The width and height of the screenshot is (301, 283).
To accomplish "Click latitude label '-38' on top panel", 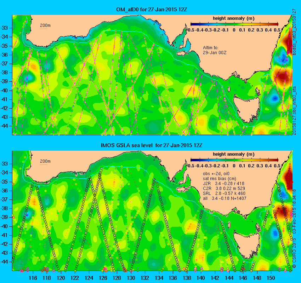I will pyautogui.click(x=4, y=73).
